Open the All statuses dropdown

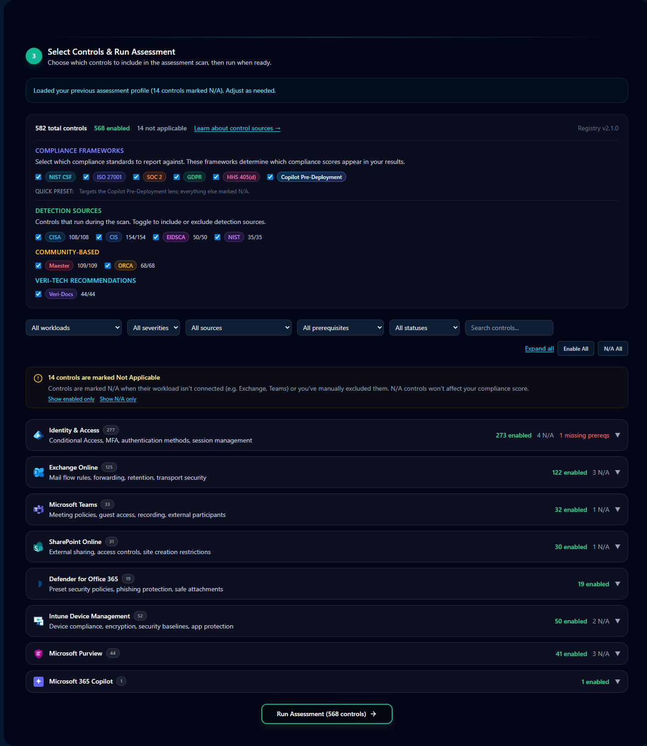tap(424, 328)
